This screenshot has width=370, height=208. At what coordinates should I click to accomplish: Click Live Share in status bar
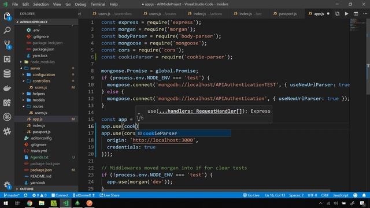[109, 195]
